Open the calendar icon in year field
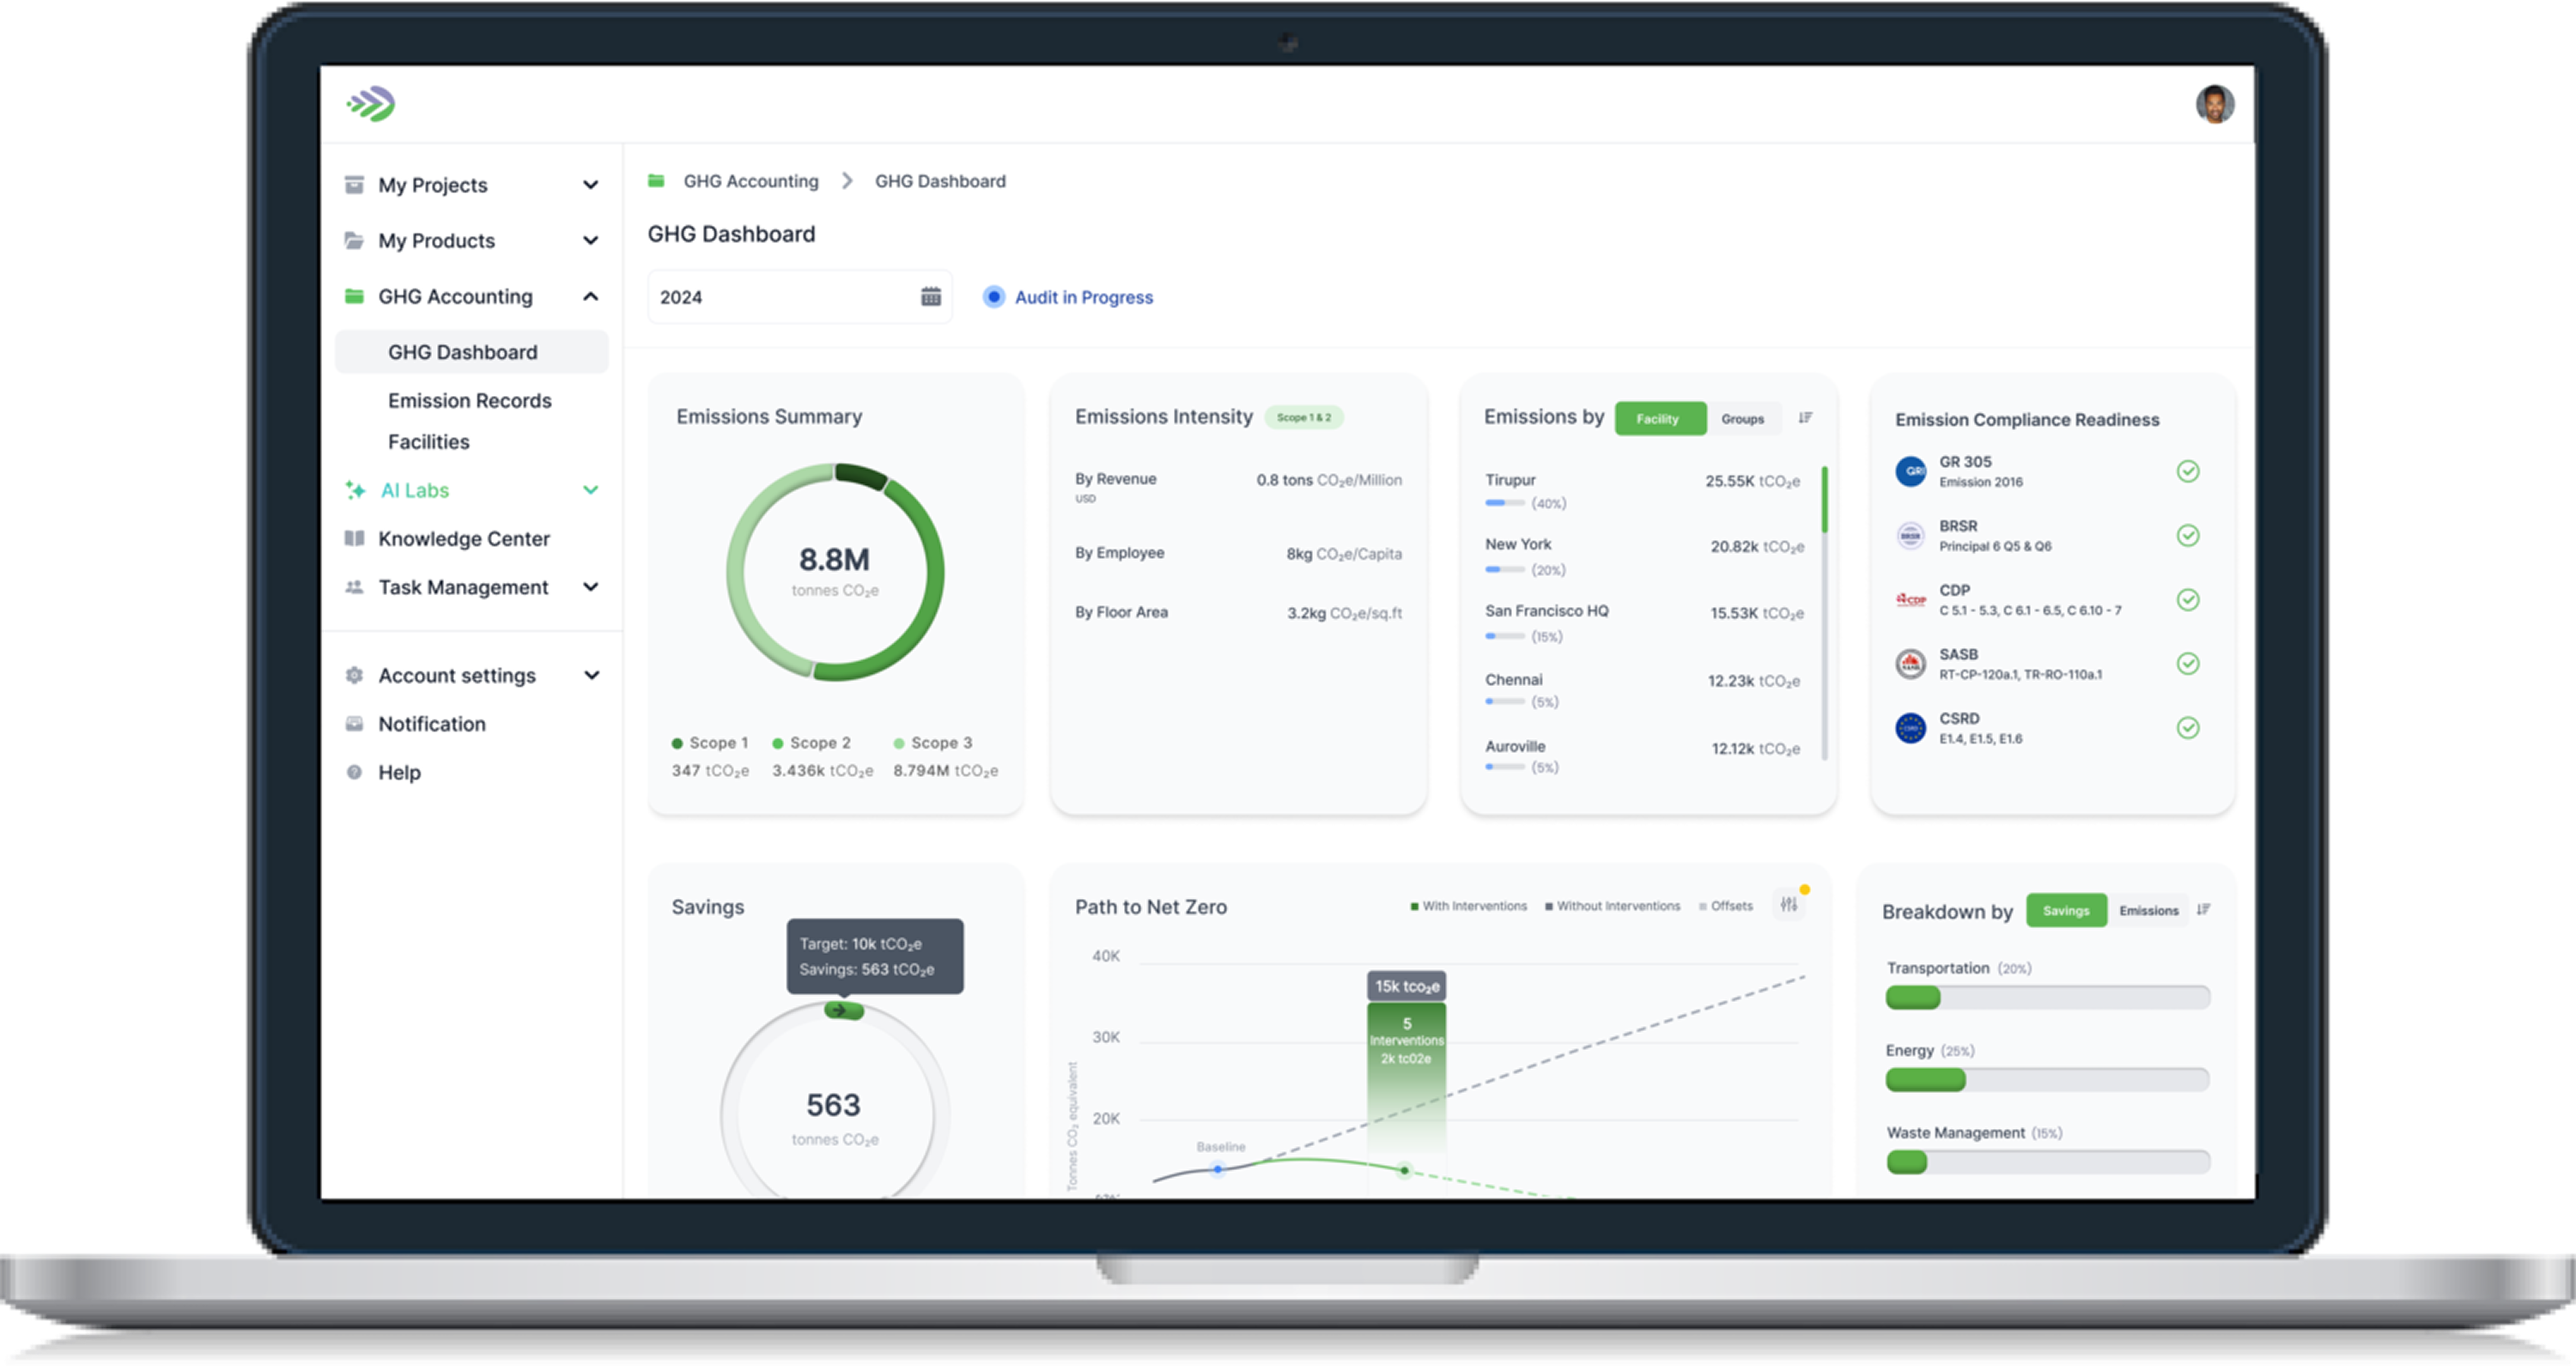2576x1367 pixels. pyautogui.click(x=930, y=297)
